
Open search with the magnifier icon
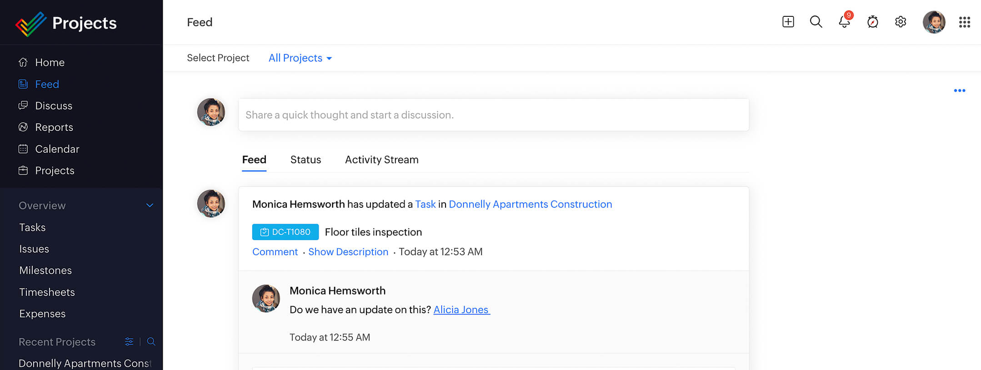816,22
